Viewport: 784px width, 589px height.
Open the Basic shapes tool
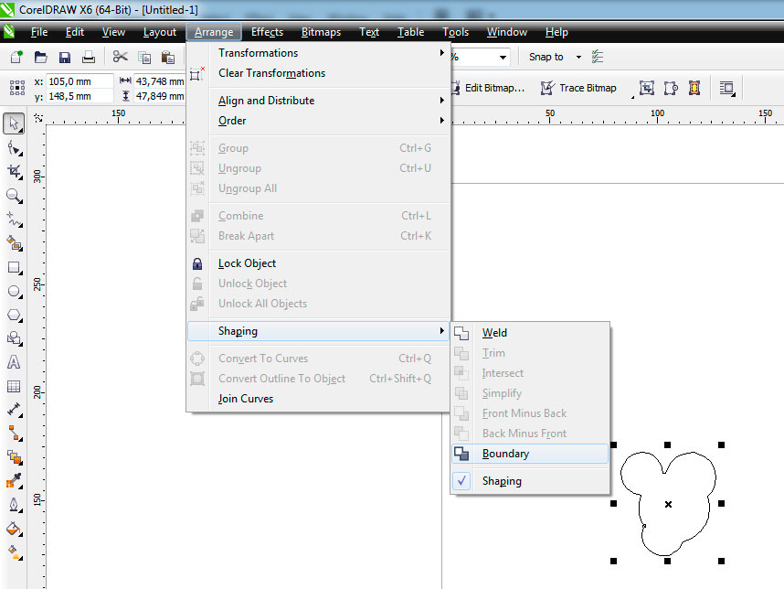14,338
